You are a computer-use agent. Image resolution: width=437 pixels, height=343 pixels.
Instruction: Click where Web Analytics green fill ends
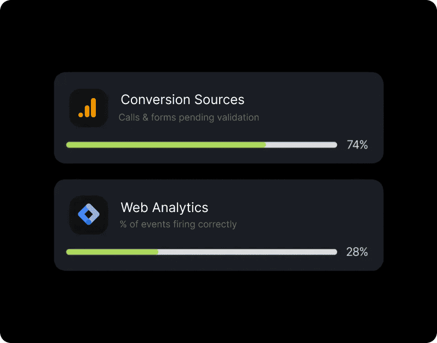[x=158, y=252]
